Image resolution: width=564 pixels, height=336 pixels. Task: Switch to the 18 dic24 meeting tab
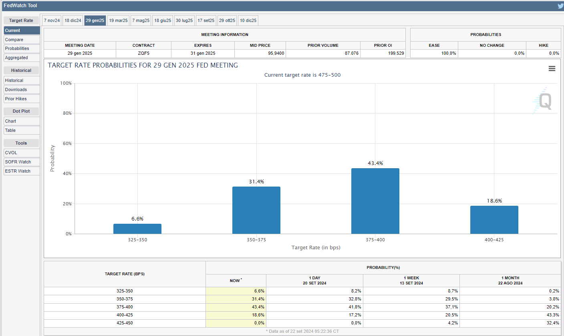73,20
